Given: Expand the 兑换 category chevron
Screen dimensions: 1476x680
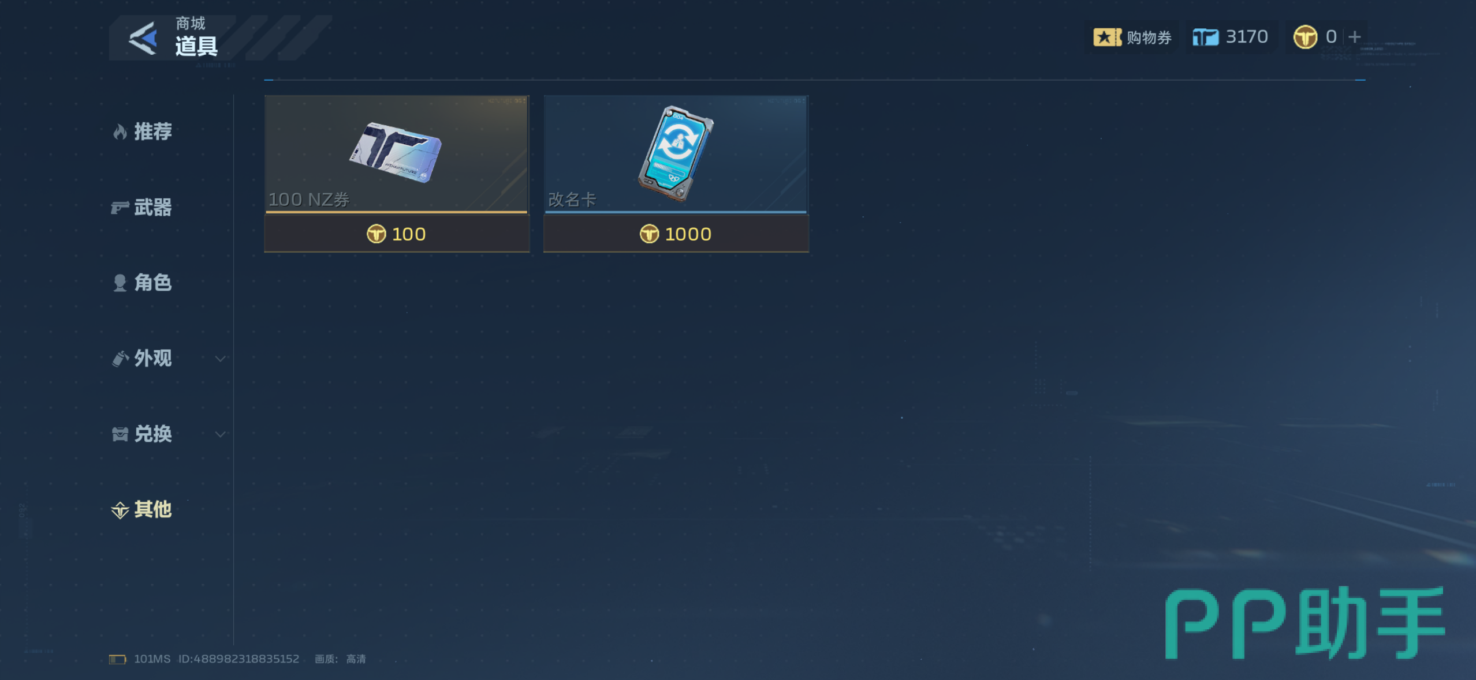Looking at the screenshot, I should (220, 434).
